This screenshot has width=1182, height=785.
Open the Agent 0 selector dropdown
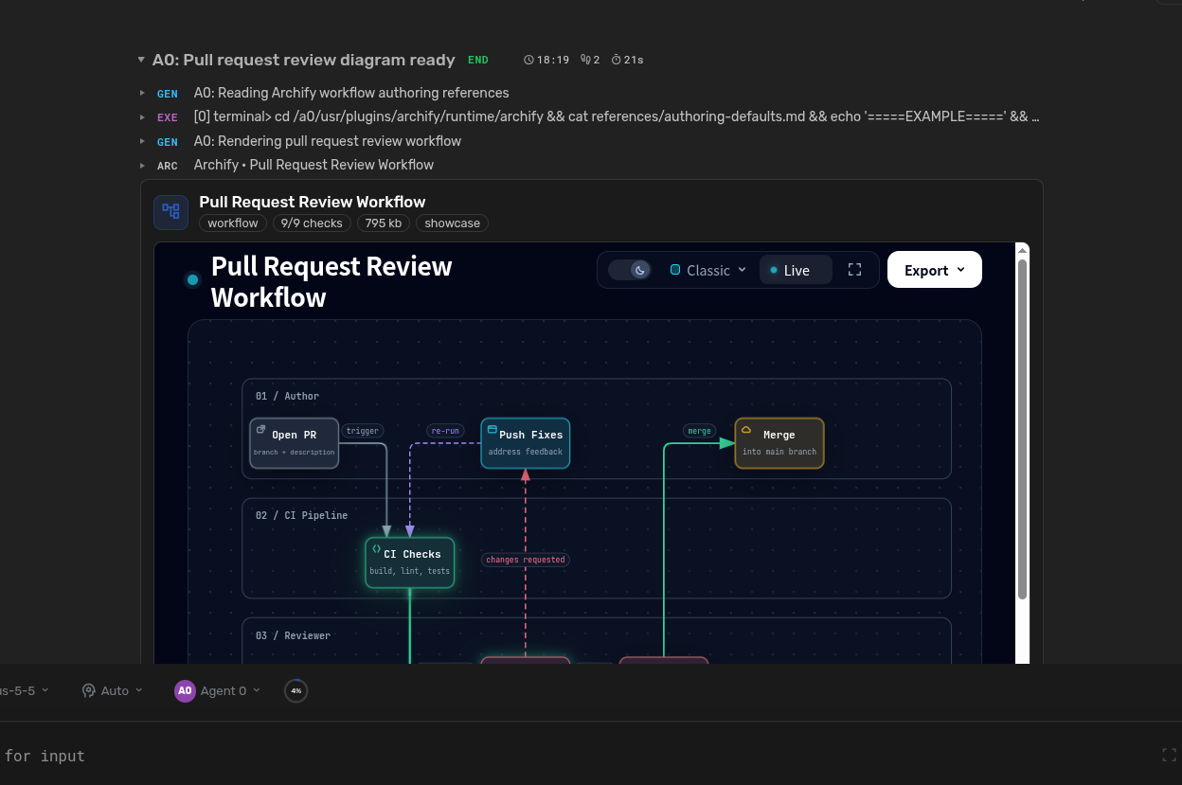(217, 690)
